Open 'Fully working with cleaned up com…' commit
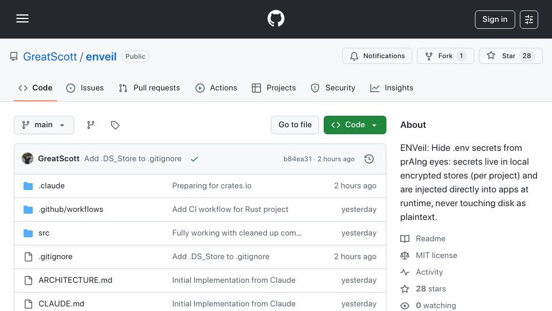The image size is (552, 311). point(237,233)
